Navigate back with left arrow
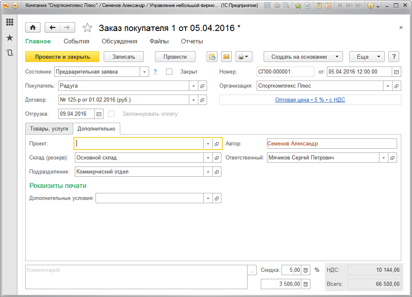This screenshot has height=297, width=412. pyautogui.click(x=52, y=28)
